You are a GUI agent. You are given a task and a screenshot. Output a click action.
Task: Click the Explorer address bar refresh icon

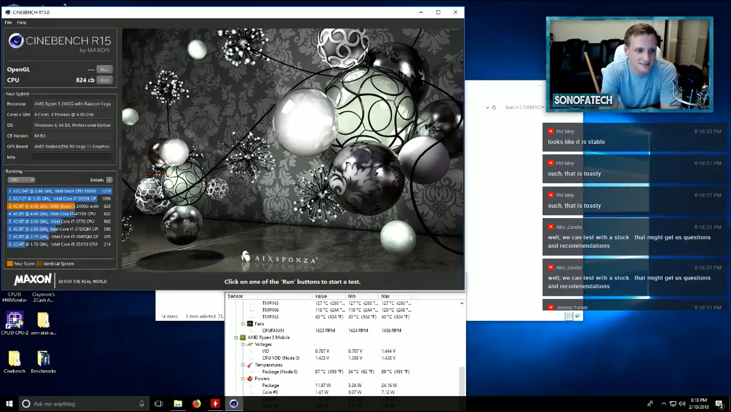[x=494, y=107]
